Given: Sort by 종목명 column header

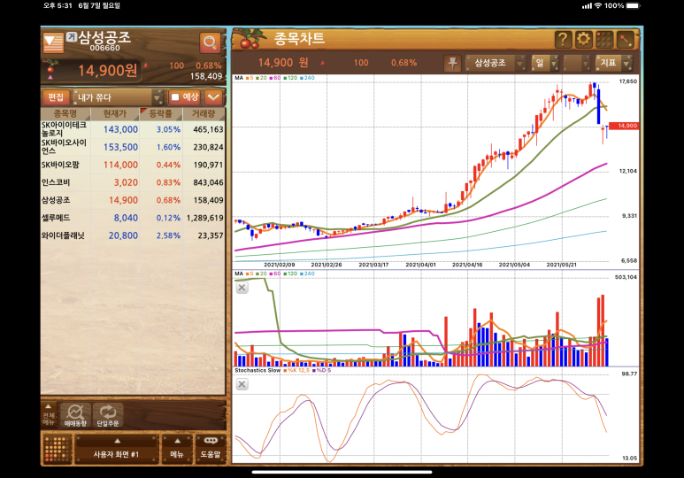Looking at the screenshot, I should click(65, 114).
